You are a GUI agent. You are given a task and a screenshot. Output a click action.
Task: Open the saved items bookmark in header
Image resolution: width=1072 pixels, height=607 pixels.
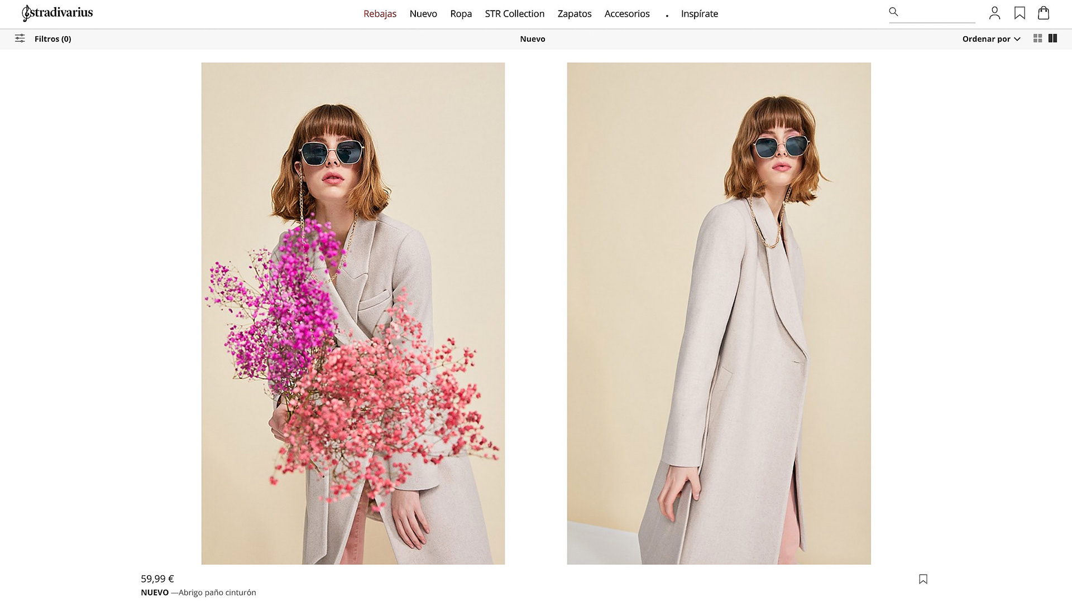click(1020, 13)
